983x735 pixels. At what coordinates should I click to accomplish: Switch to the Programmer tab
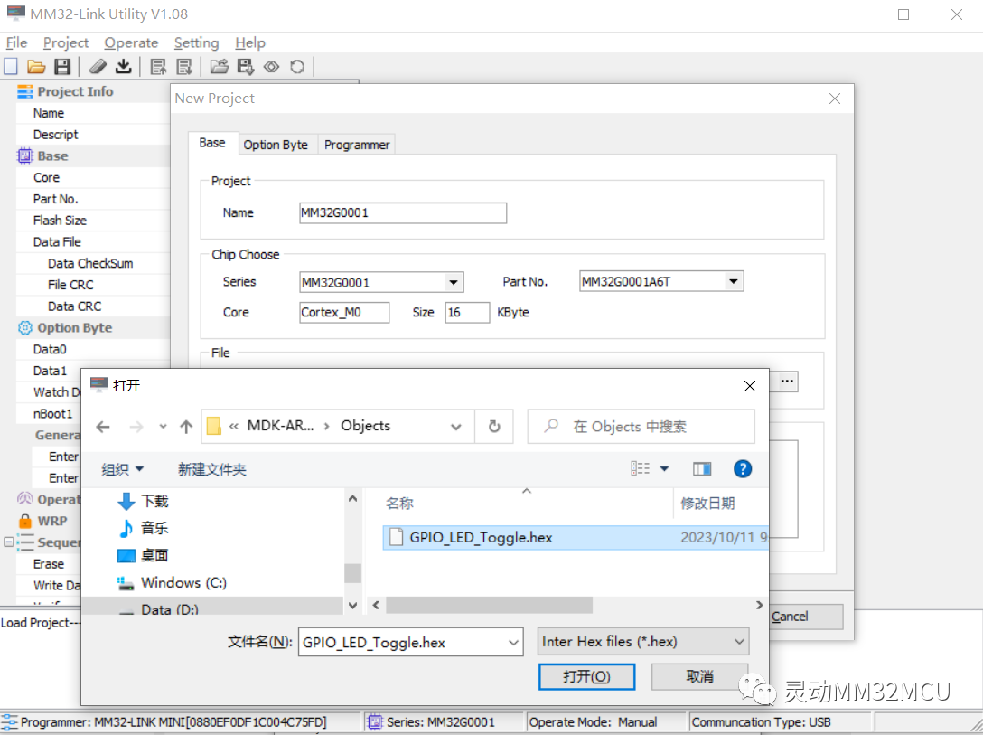[x=357, y=145]
